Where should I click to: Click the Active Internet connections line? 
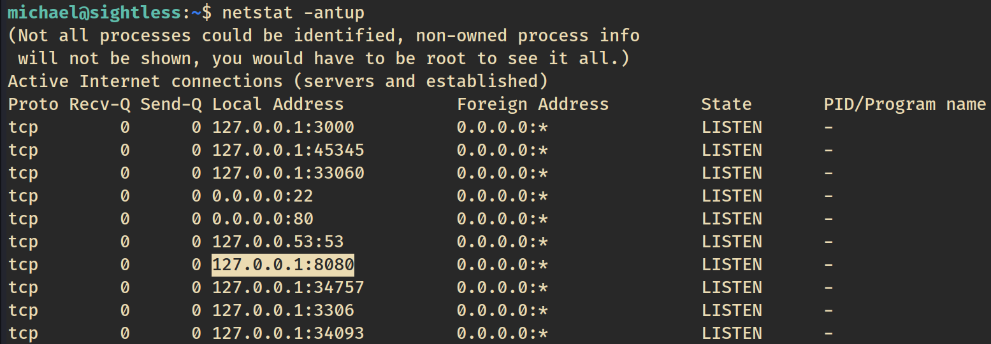point(278,81)
